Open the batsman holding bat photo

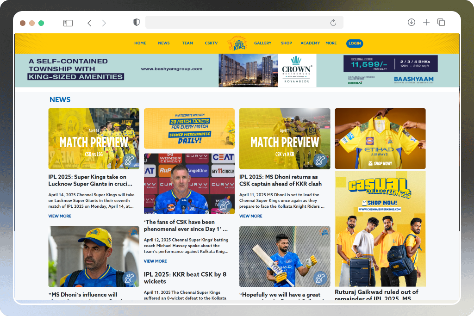click(285, 256)
